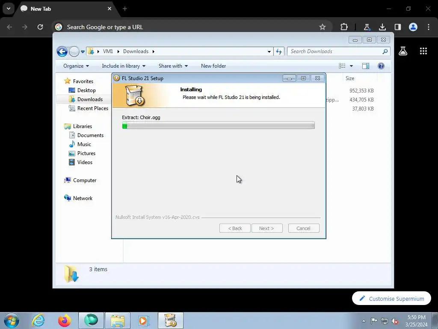Open the Chrome profile avatar
Viewport: 438px width, 329px height.
[413, 27]
